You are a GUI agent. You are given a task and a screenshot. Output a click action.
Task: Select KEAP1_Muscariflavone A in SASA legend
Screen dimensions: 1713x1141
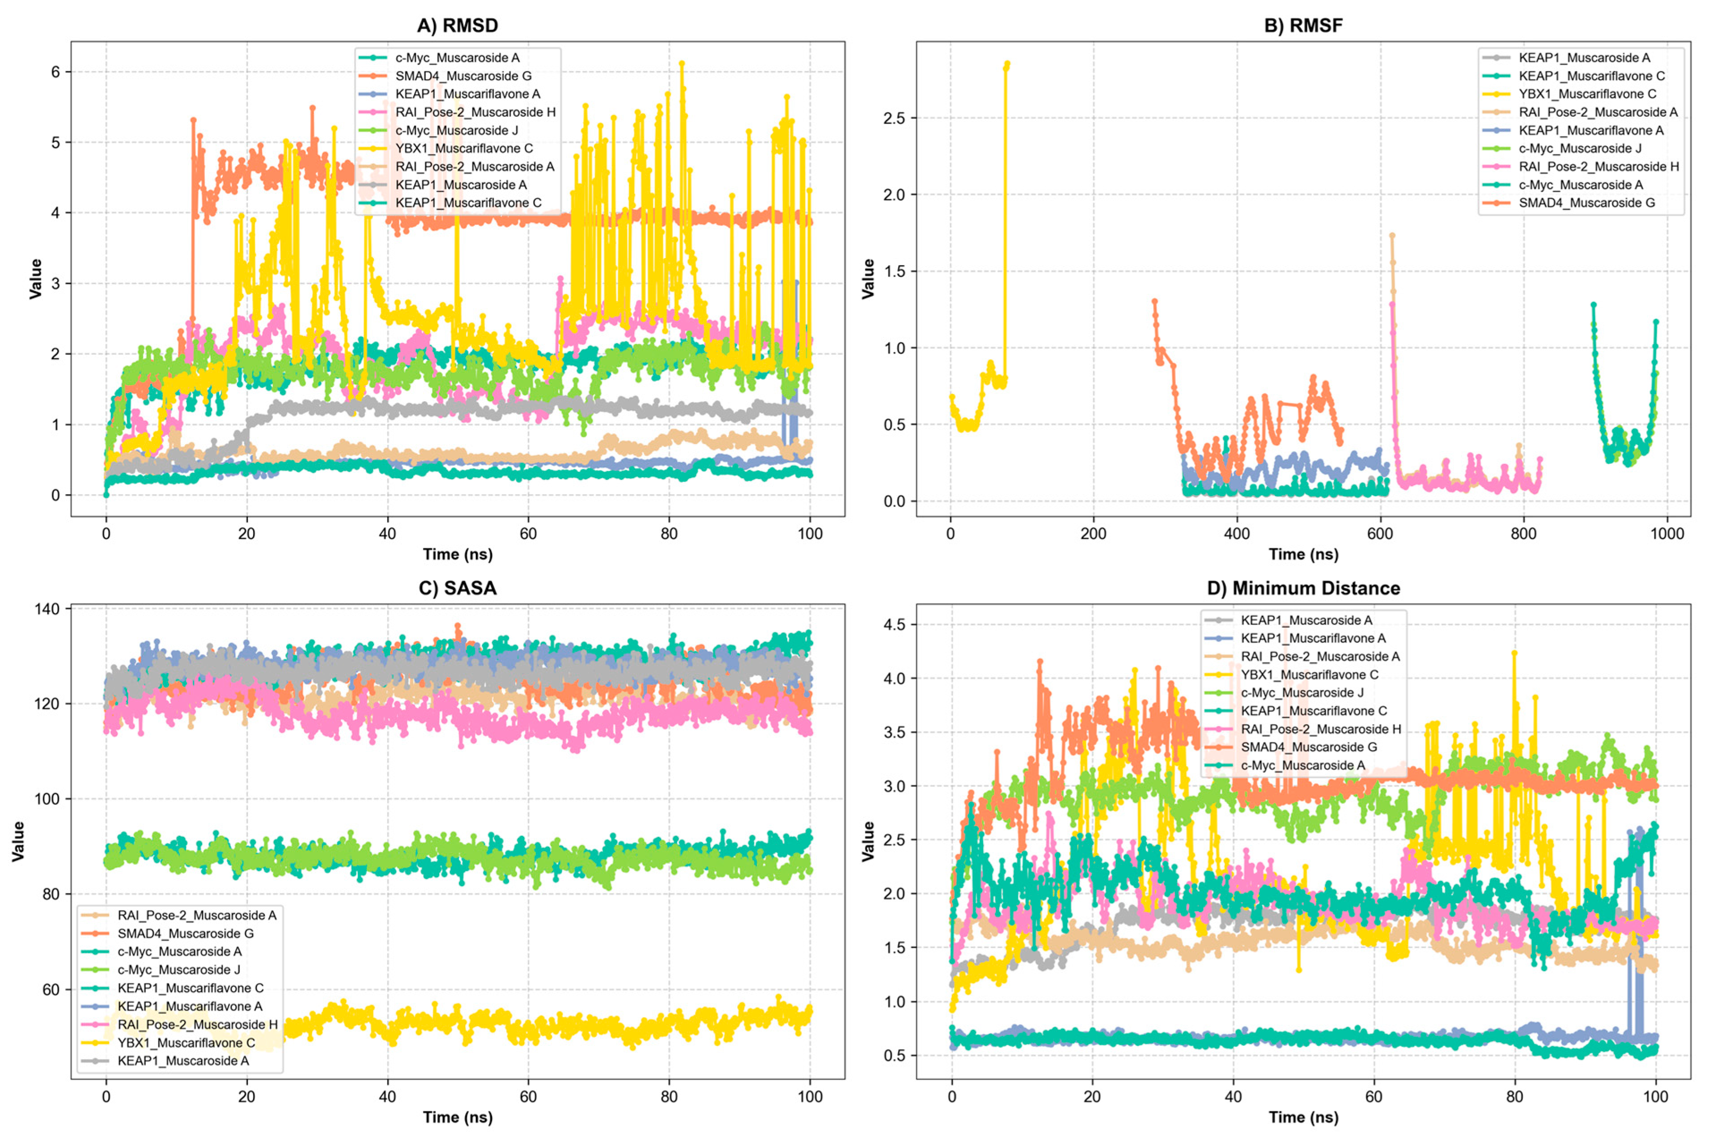[x=190, y=1006]
